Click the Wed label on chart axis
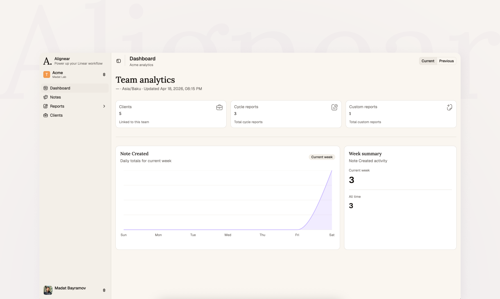 [228, 235]
